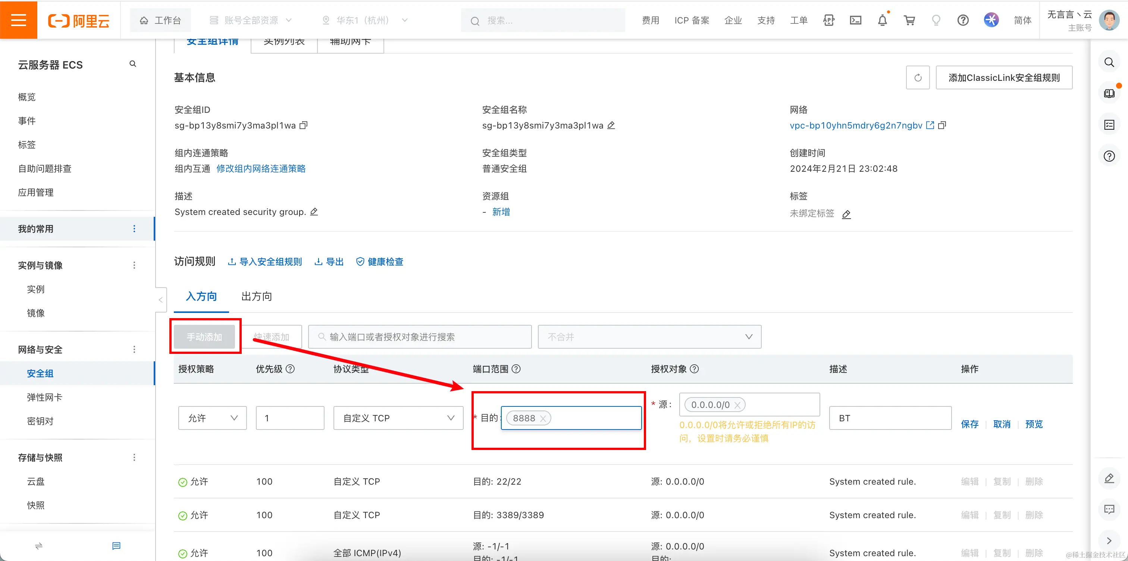Open the 不合并 merge dropdown
Viewport: 1128px width, 561px height.
click(x=649, y=337)
